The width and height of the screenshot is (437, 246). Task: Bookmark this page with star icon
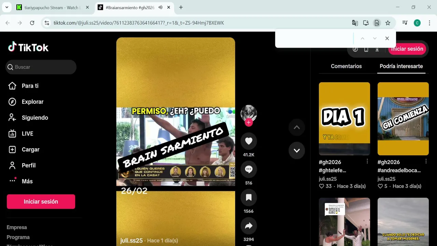pyautogui.click(x=388, y=23)
